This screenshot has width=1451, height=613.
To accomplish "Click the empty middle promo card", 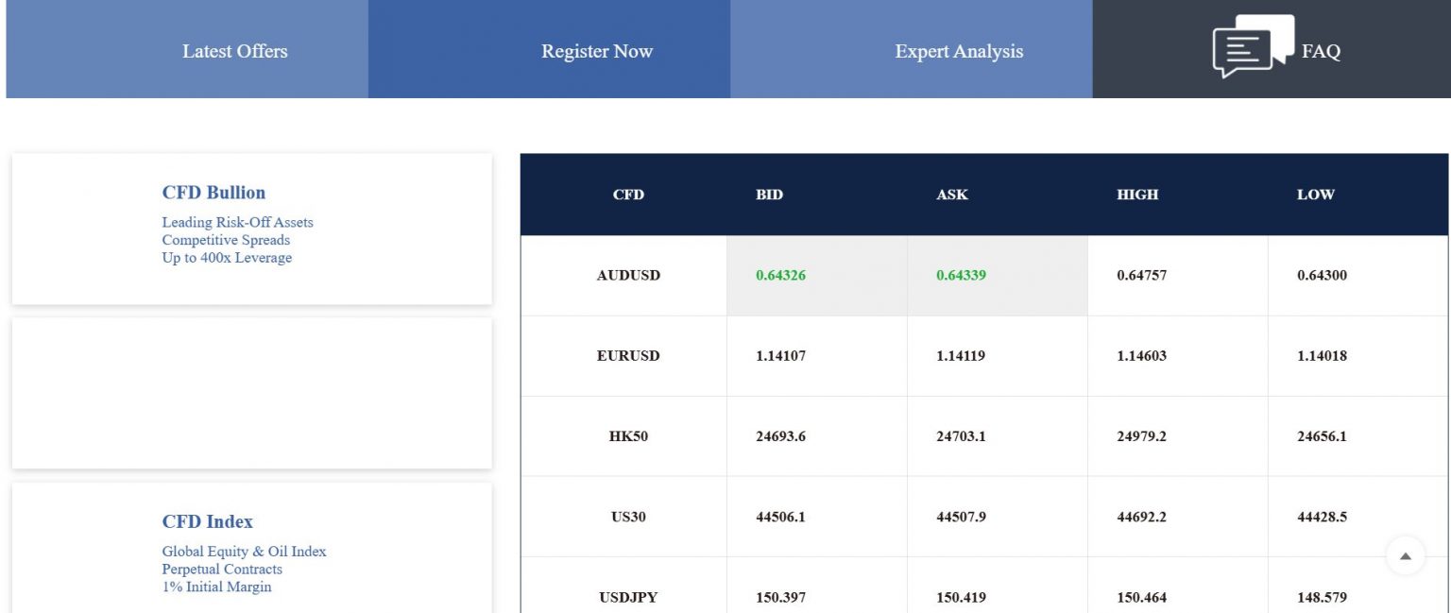I will click(251, 393).
